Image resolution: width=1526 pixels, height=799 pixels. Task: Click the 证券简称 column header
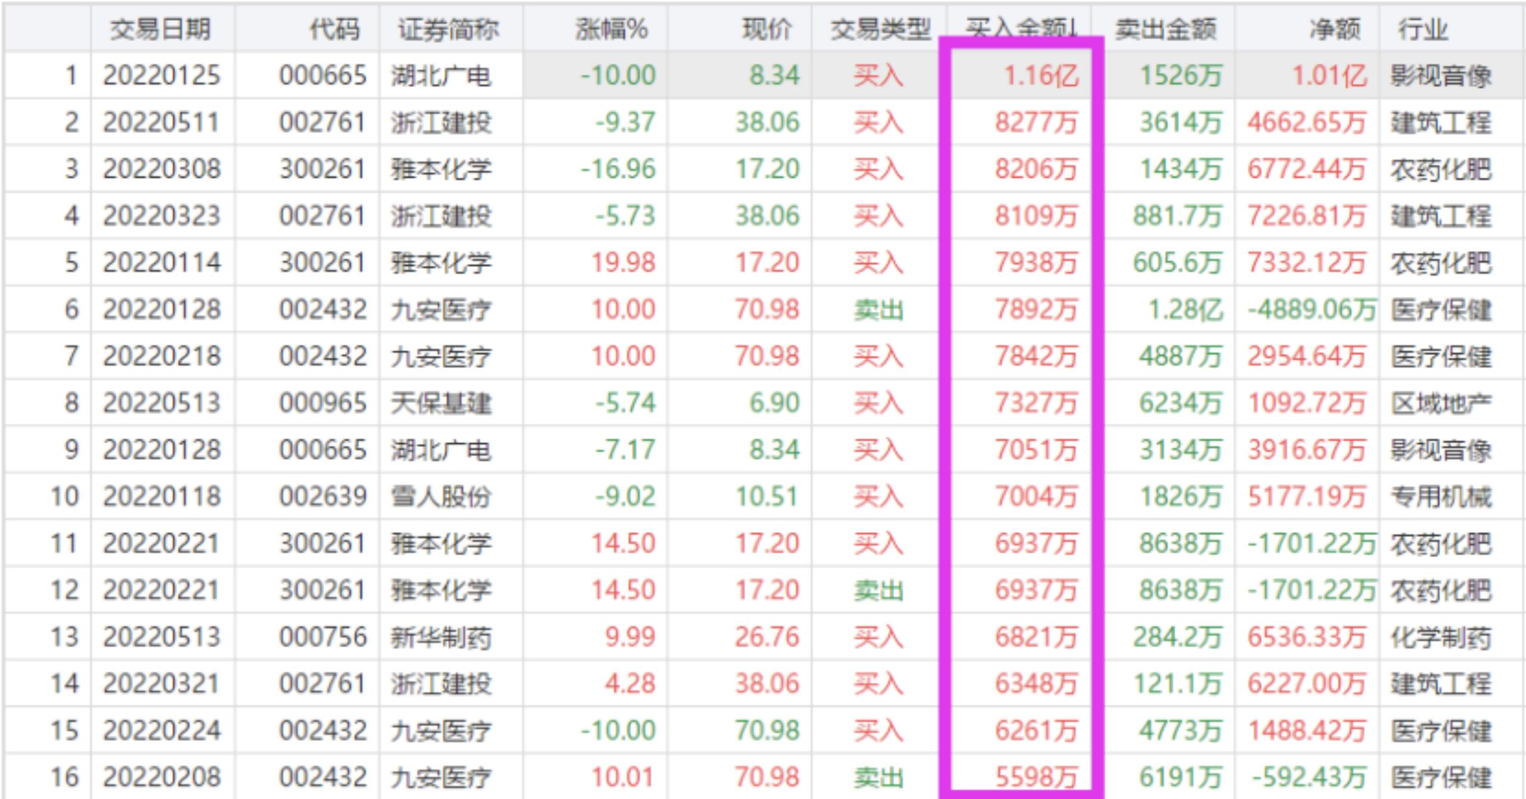pos(448,29)
